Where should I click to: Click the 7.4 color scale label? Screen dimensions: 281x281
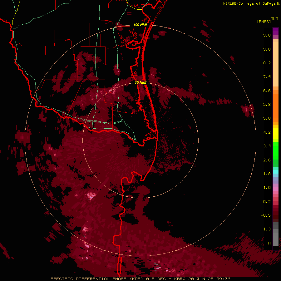(x=267, y=77)
